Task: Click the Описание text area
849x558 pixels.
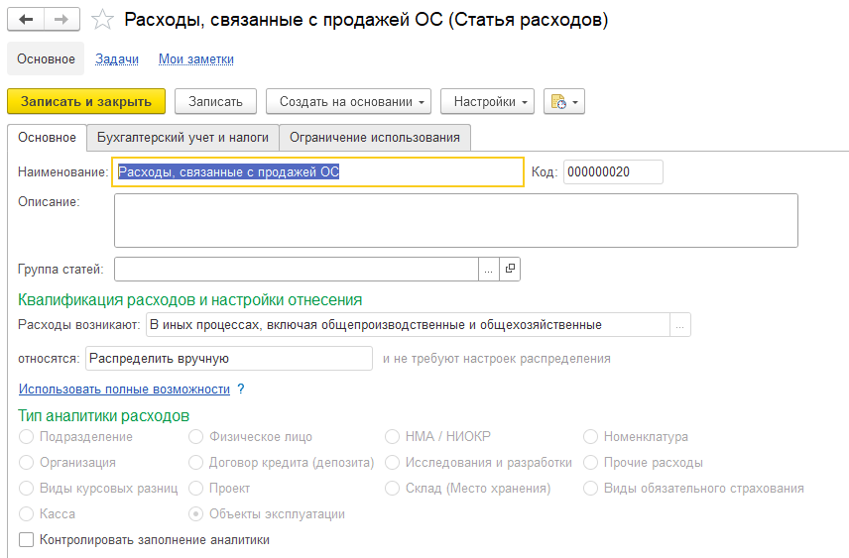Action: [456, 220]
